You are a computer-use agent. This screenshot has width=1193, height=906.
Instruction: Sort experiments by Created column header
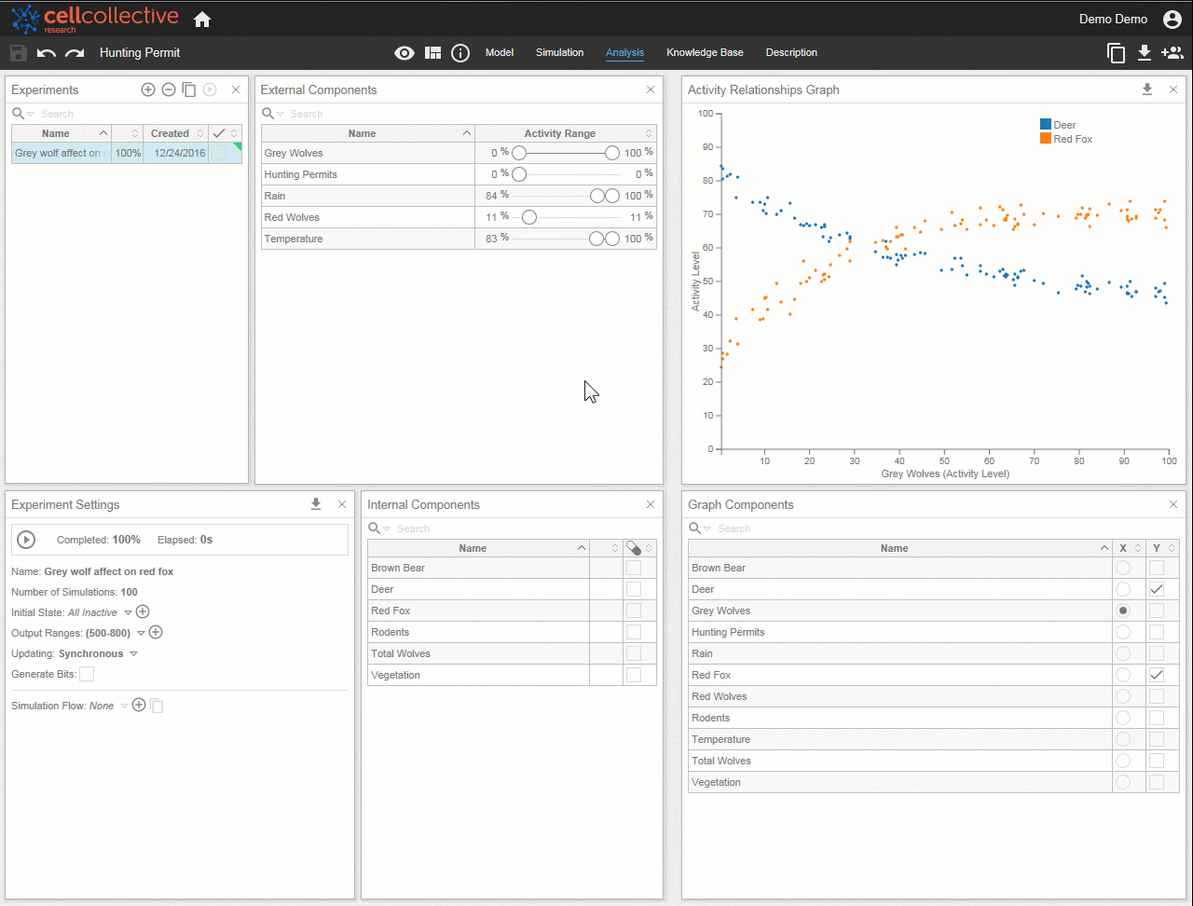pyautogui.click(x=177, y=133)
